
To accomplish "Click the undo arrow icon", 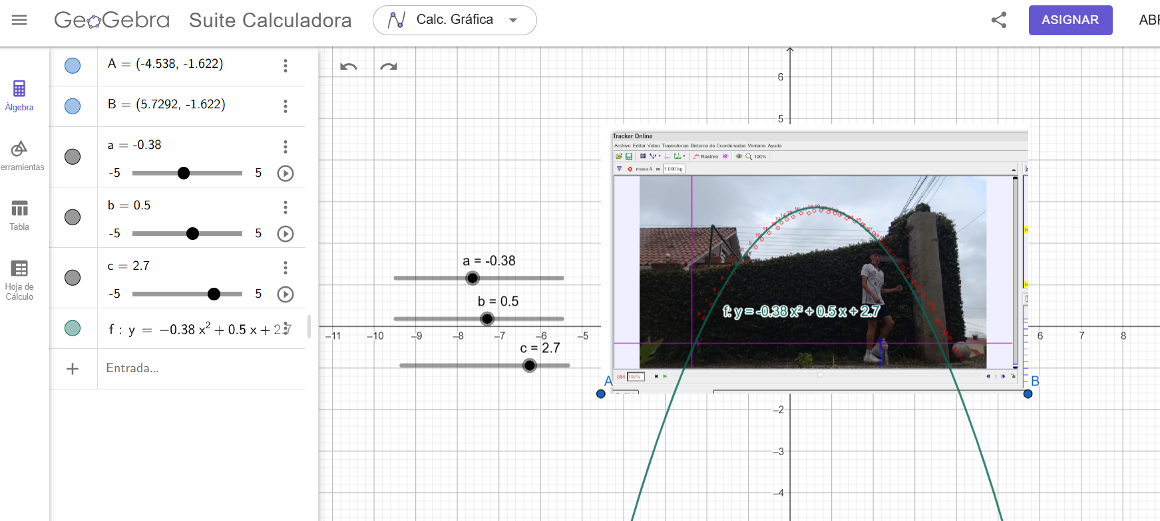I will pyautogui.click(x=348, y=66).
